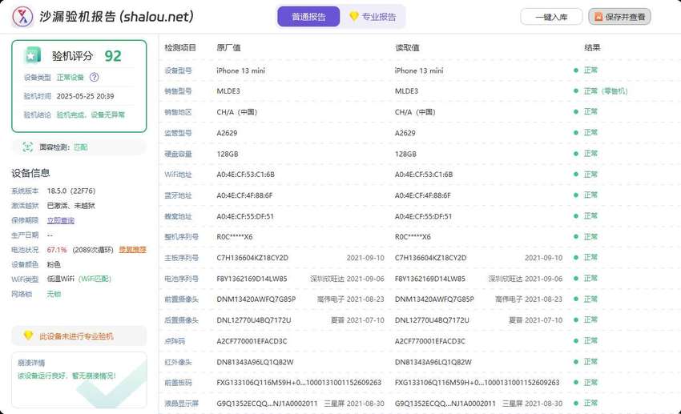The height and width of the screenshot is (414, 681).
Task: Click the 此设备未进行专业验机 banner
Action: tap(79, 336)
